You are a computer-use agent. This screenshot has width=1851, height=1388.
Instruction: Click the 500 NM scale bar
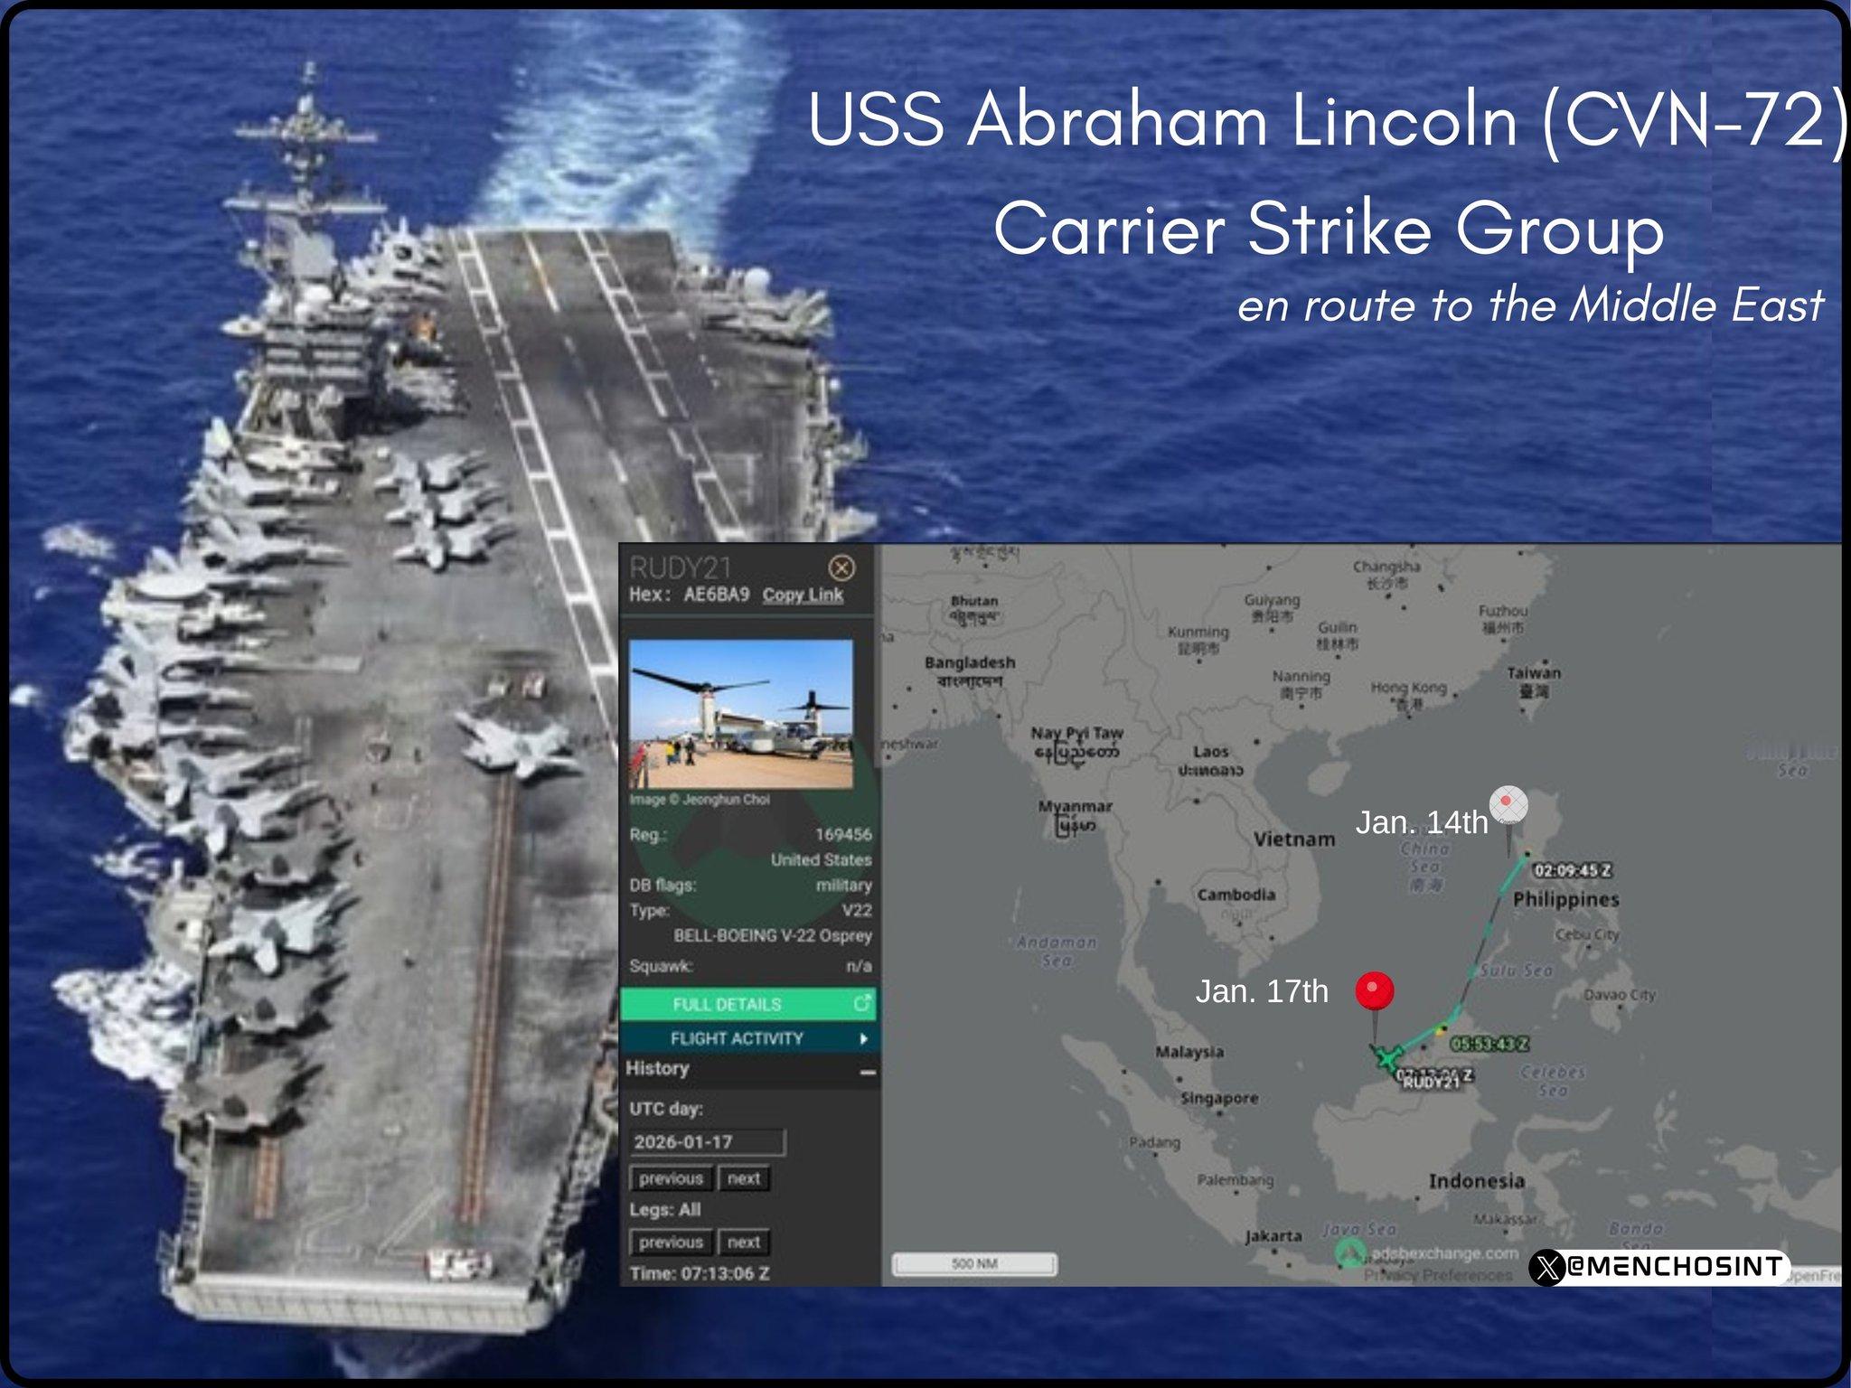[x=973, y=1263]
